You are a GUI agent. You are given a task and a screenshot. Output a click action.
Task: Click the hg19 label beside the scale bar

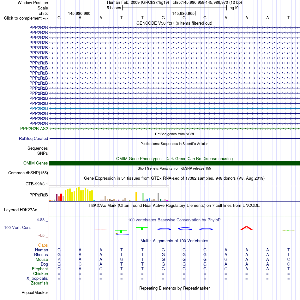coord(234,8)
